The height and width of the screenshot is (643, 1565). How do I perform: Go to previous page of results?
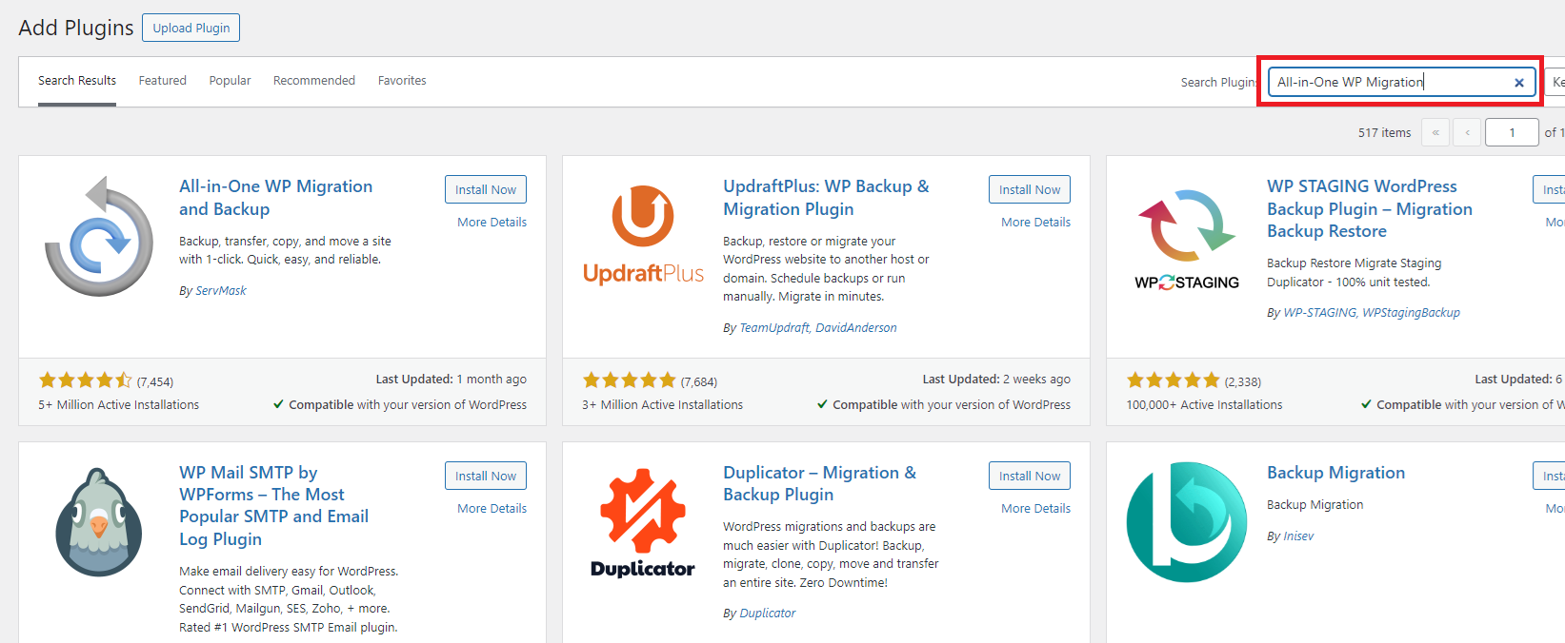pos(1468,132)
